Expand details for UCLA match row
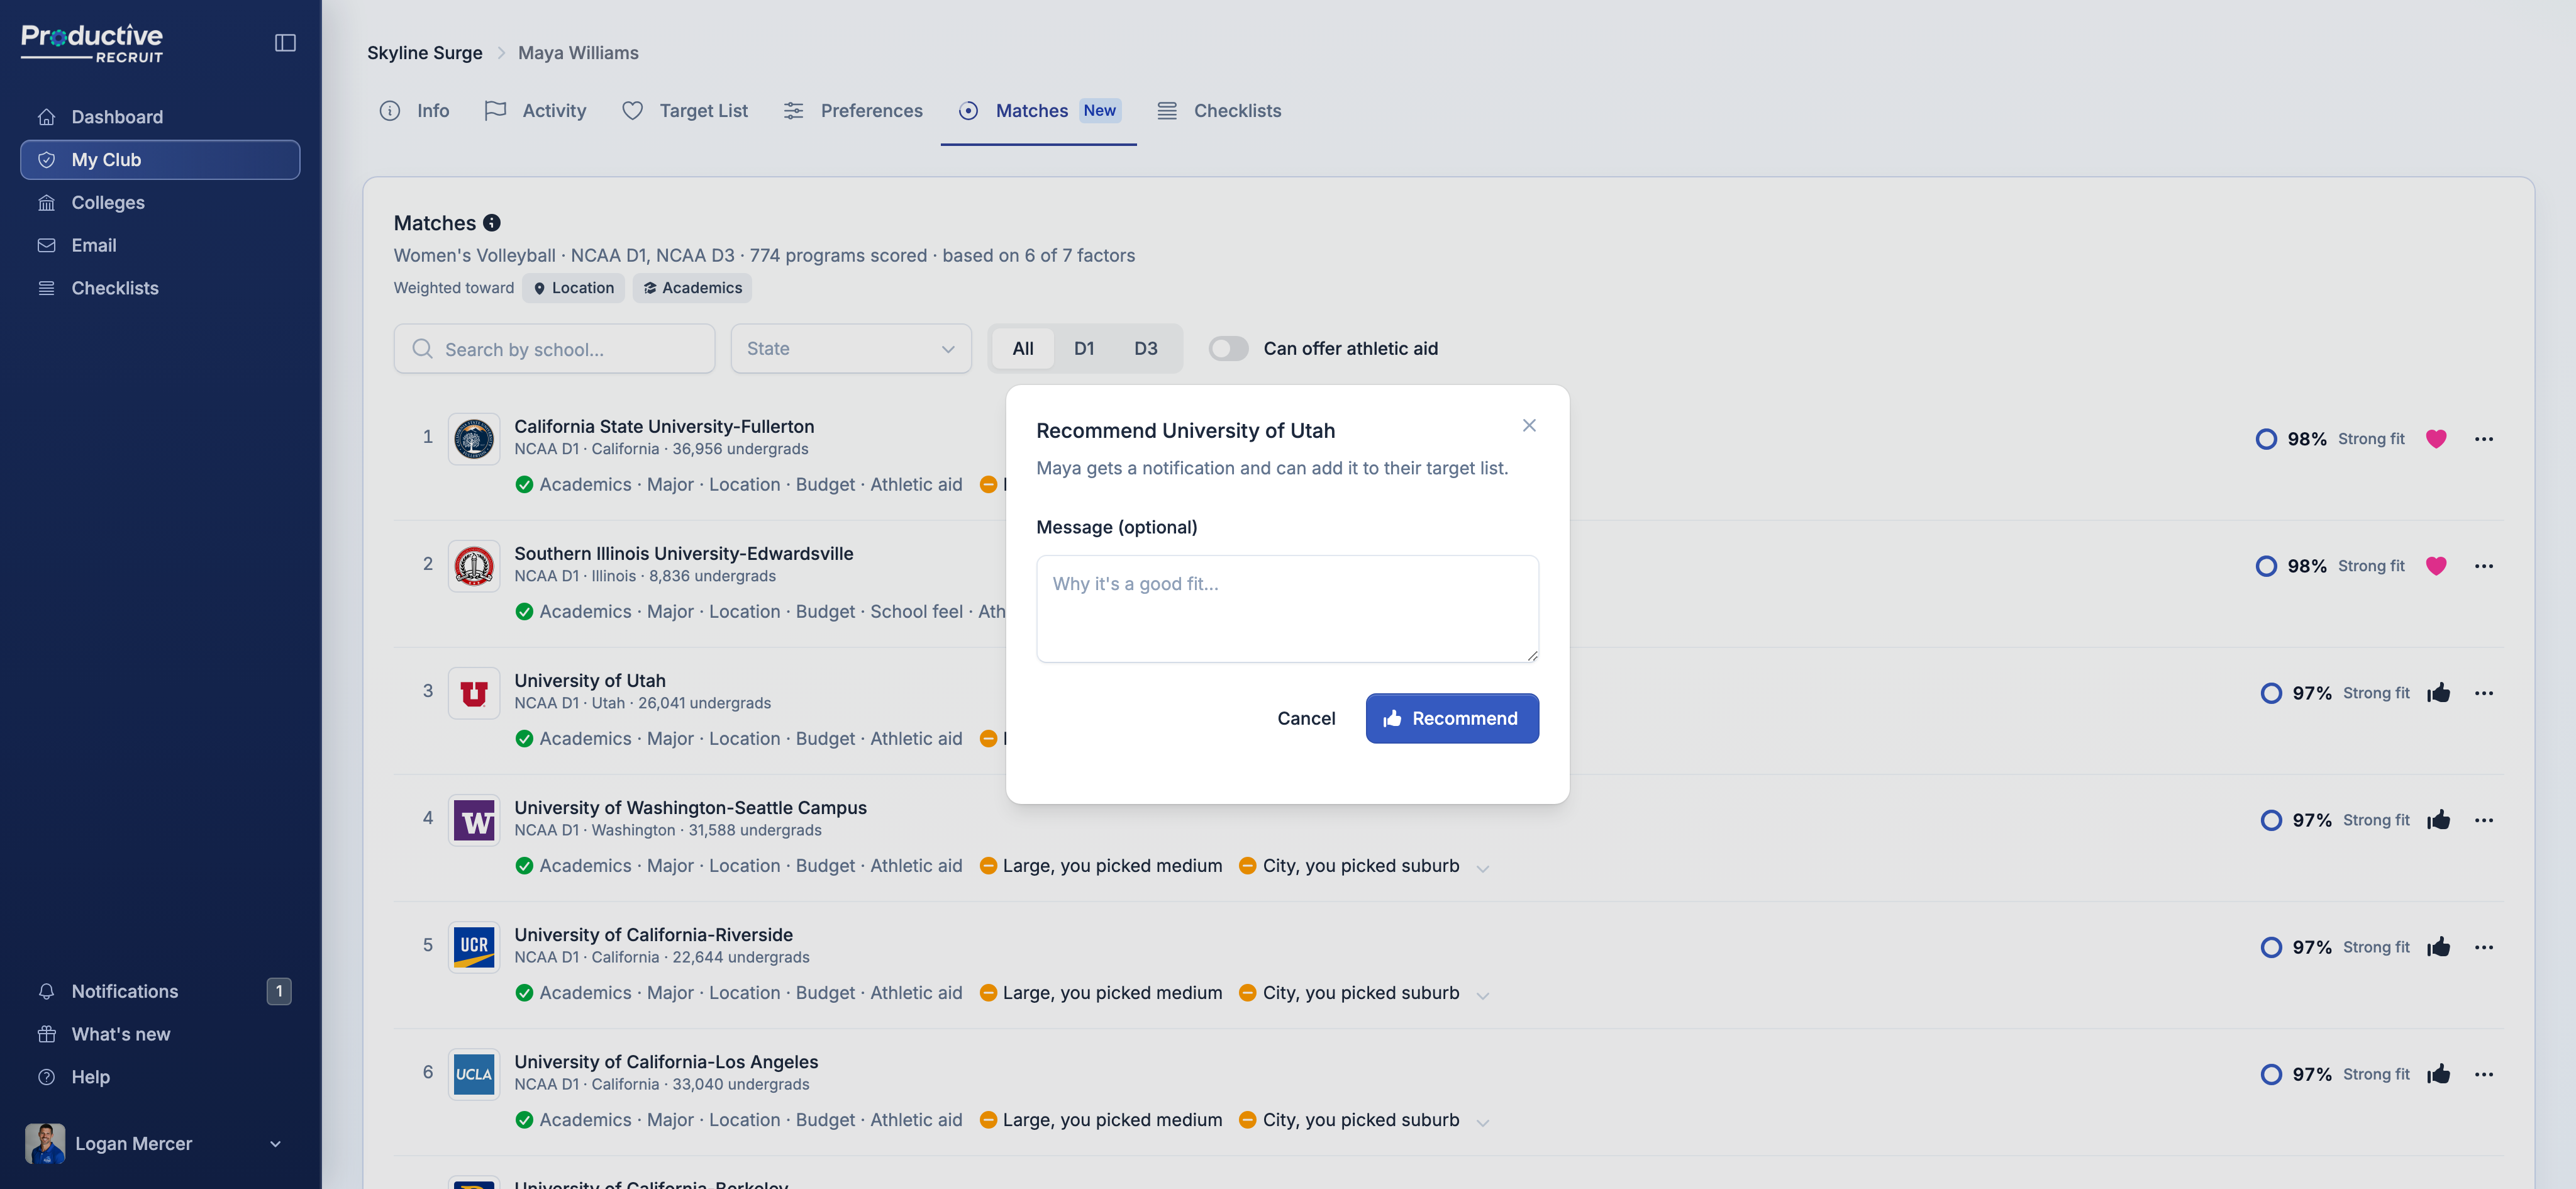The height and width of the screenshot is (1189, 2576). pyautogui.click(x=1483, y=1122)
